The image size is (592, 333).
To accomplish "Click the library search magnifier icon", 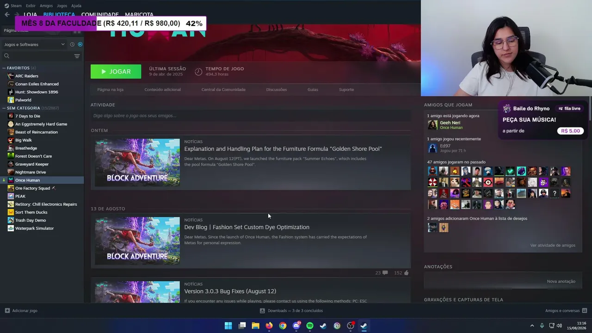I will (x=6, y=56).
